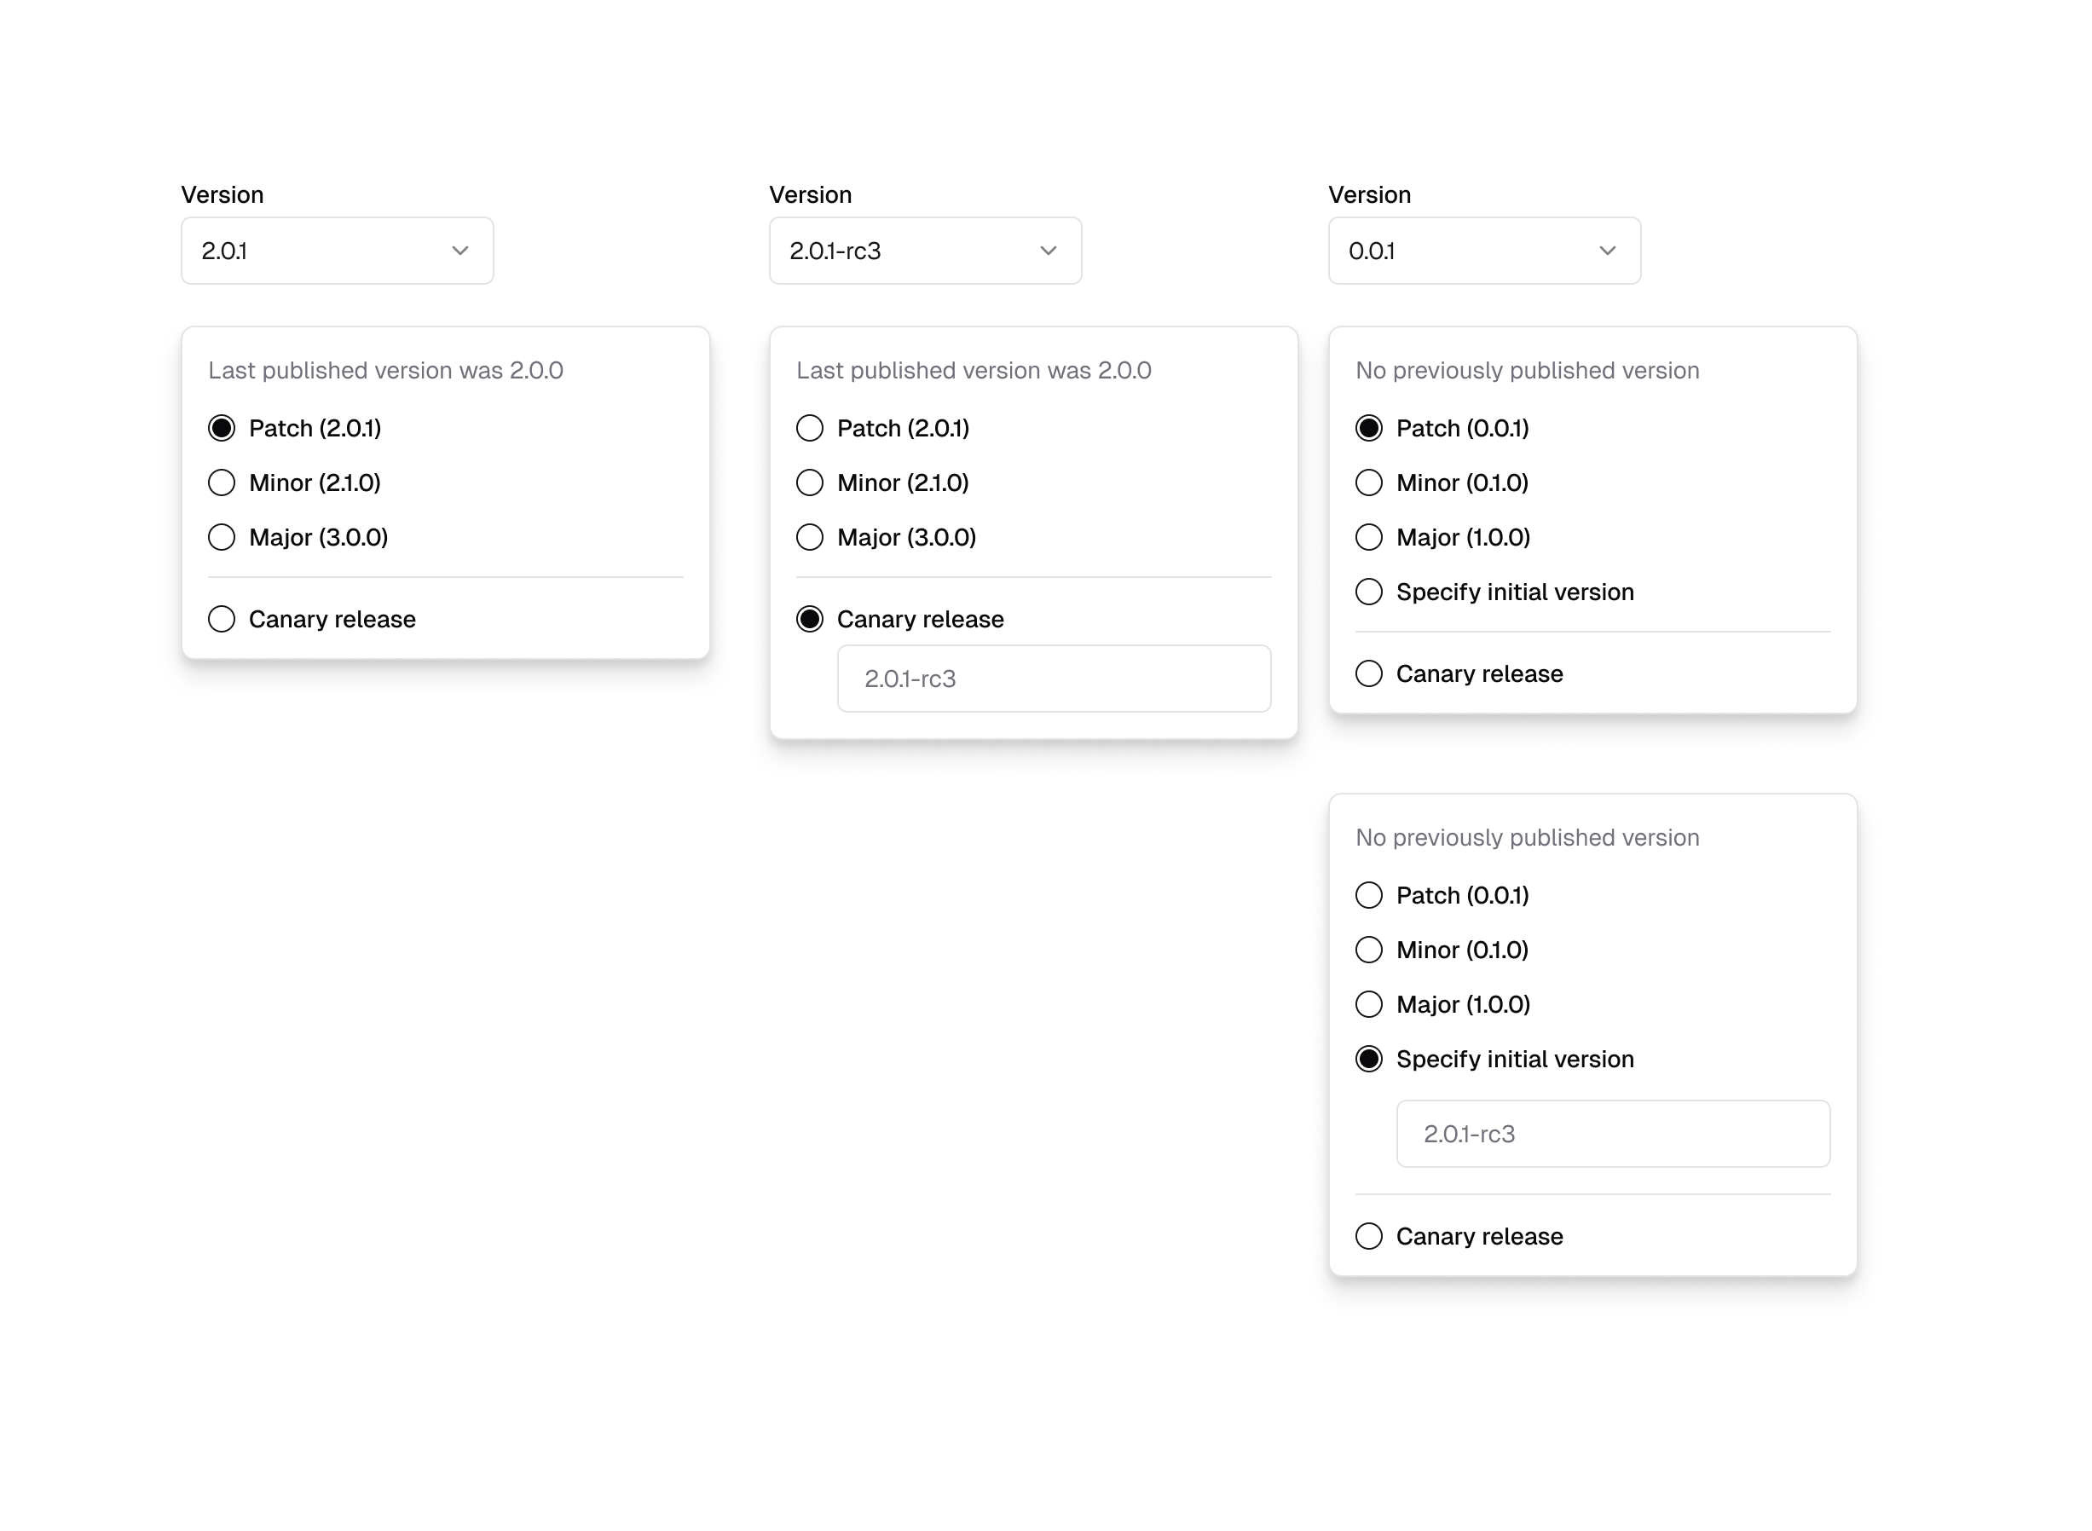Select the unselected Patch (0.0.1) radio option

[x=1368, y=895]
